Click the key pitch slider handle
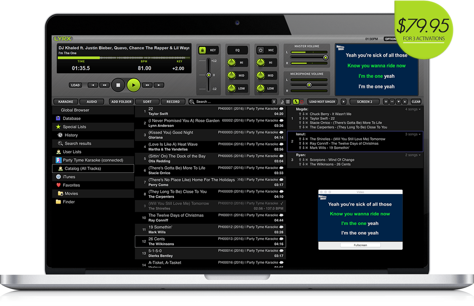Viewport: 474px width, 306px height. 209,75
